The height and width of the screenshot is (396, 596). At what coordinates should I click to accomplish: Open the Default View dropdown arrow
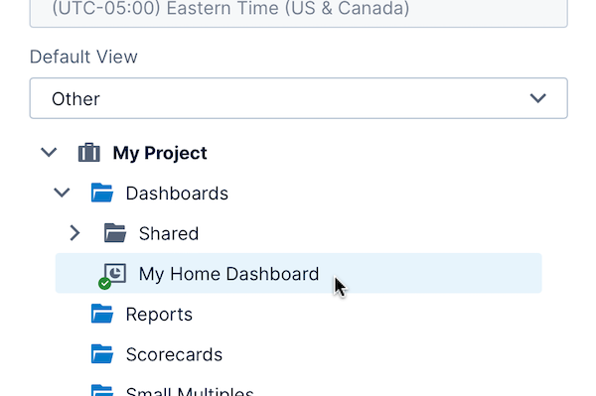pyautogui.click(x=537, y=98)
